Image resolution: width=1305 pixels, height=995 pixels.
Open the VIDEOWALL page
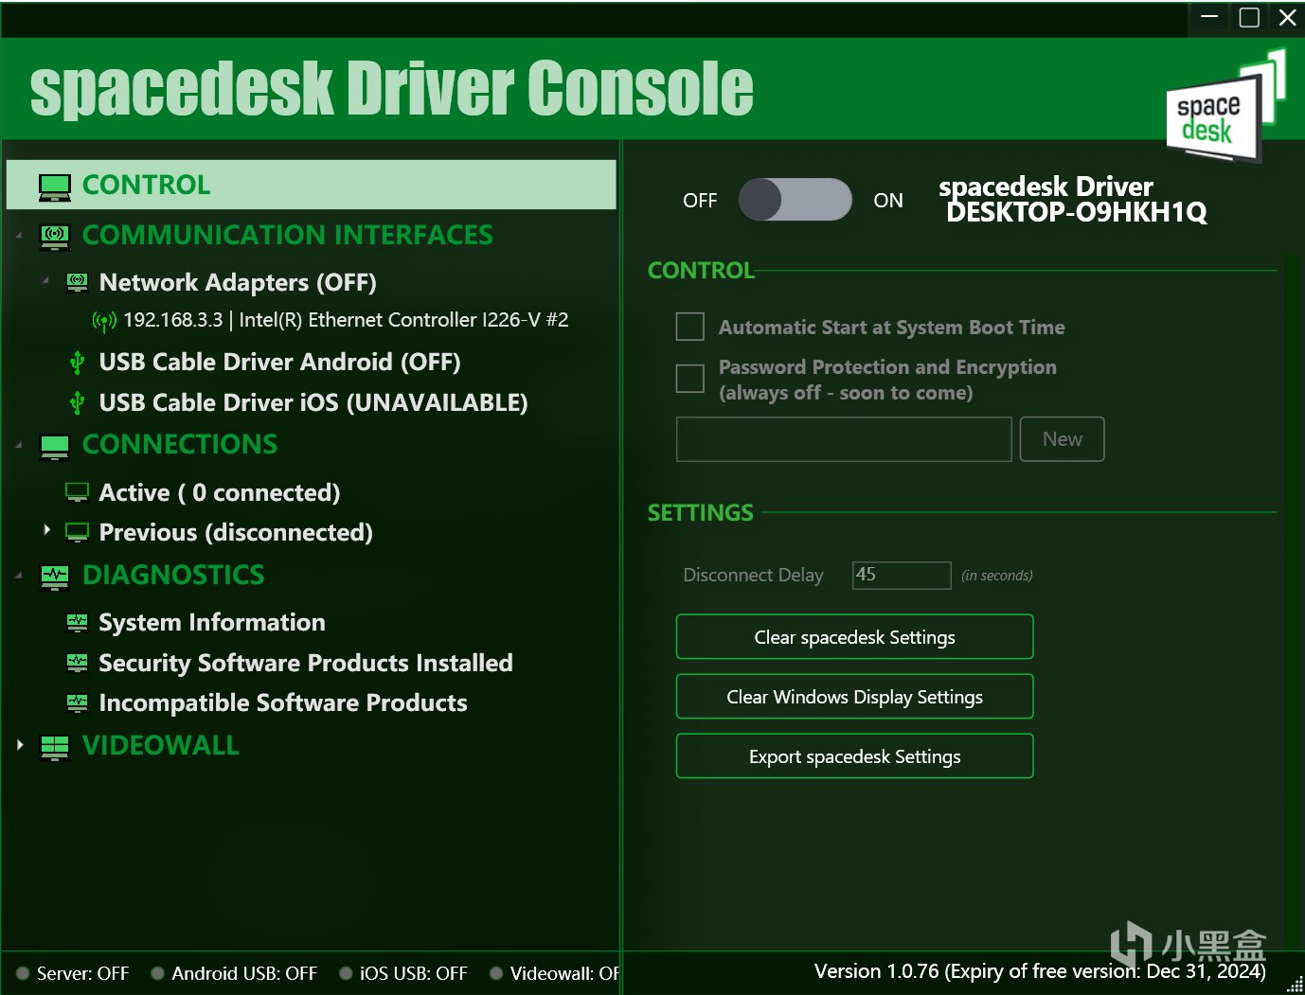[161, 745]
